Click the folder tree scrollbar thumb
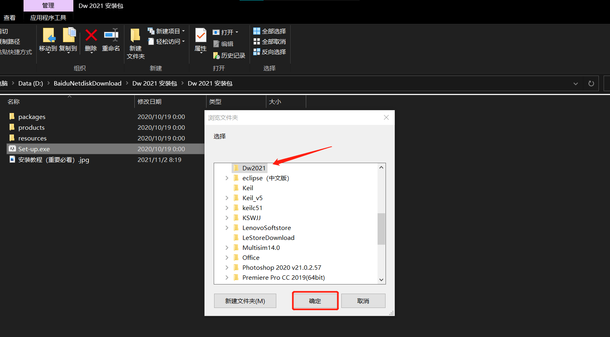Screen dimensions: 610x337 (x=382, y=229)
